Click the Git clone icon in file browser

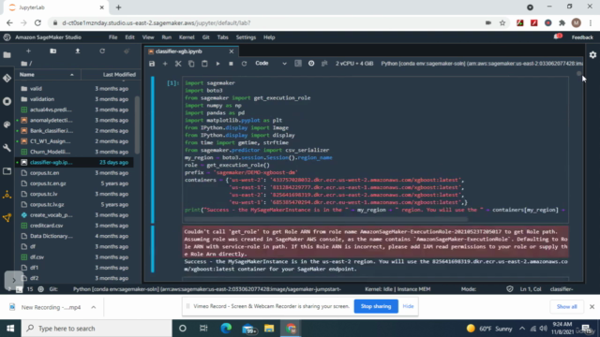coord(127,51)
